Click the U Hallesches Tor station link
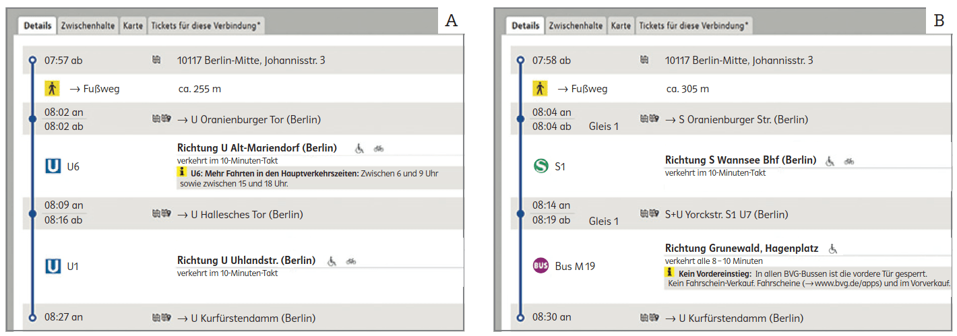957x336 pixels. coord(240,215)
